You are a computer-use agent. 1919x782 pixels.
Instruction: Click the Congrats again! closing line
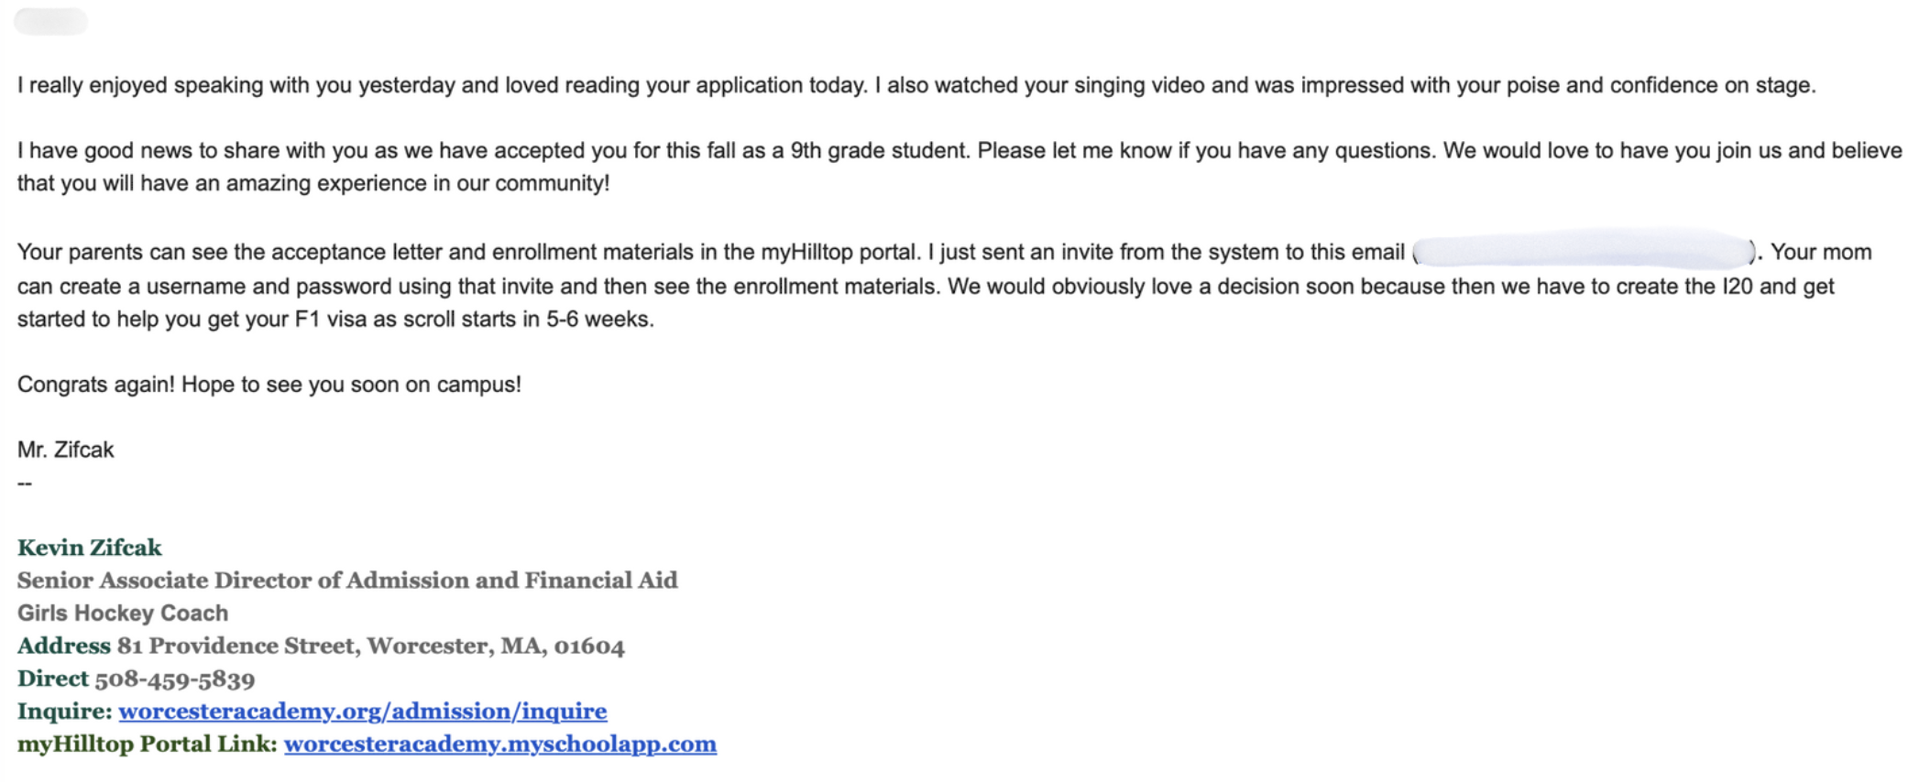click(269, 385)
